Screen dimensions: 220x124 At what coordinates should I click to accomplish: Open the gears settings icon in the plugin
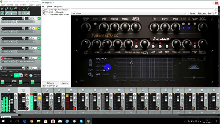point(90,75)
